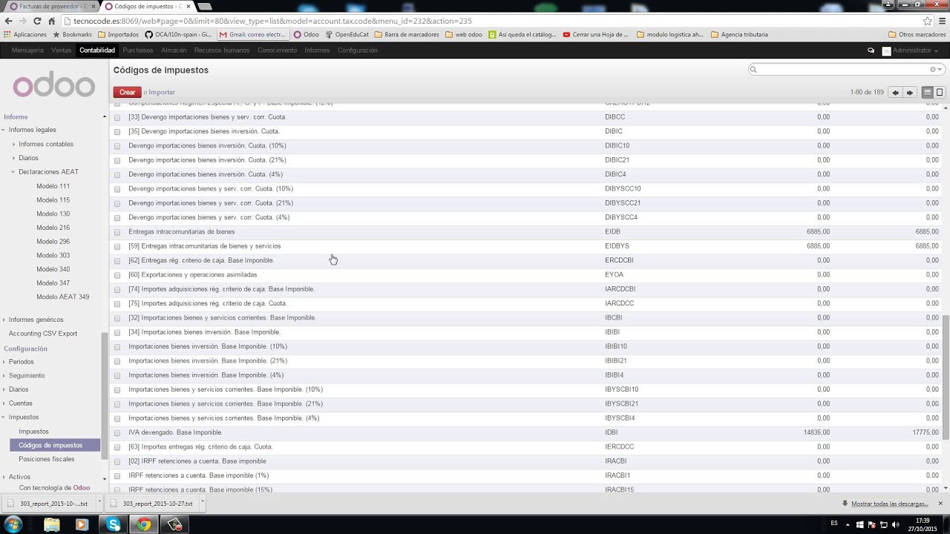Click the Skype icon in the taskbar
The width and height of the screenshot is (950, 534).
[113, 525]
